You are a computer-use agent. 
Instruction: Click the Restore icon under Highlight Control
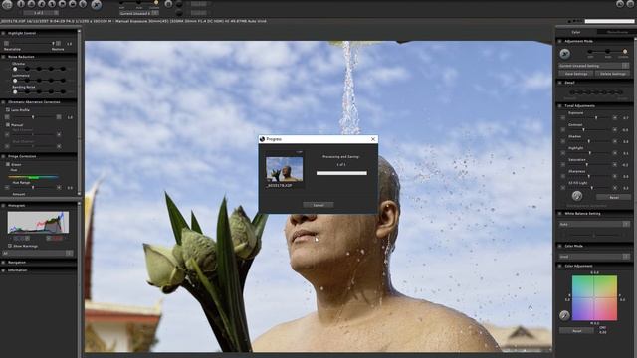coord(58,43)
